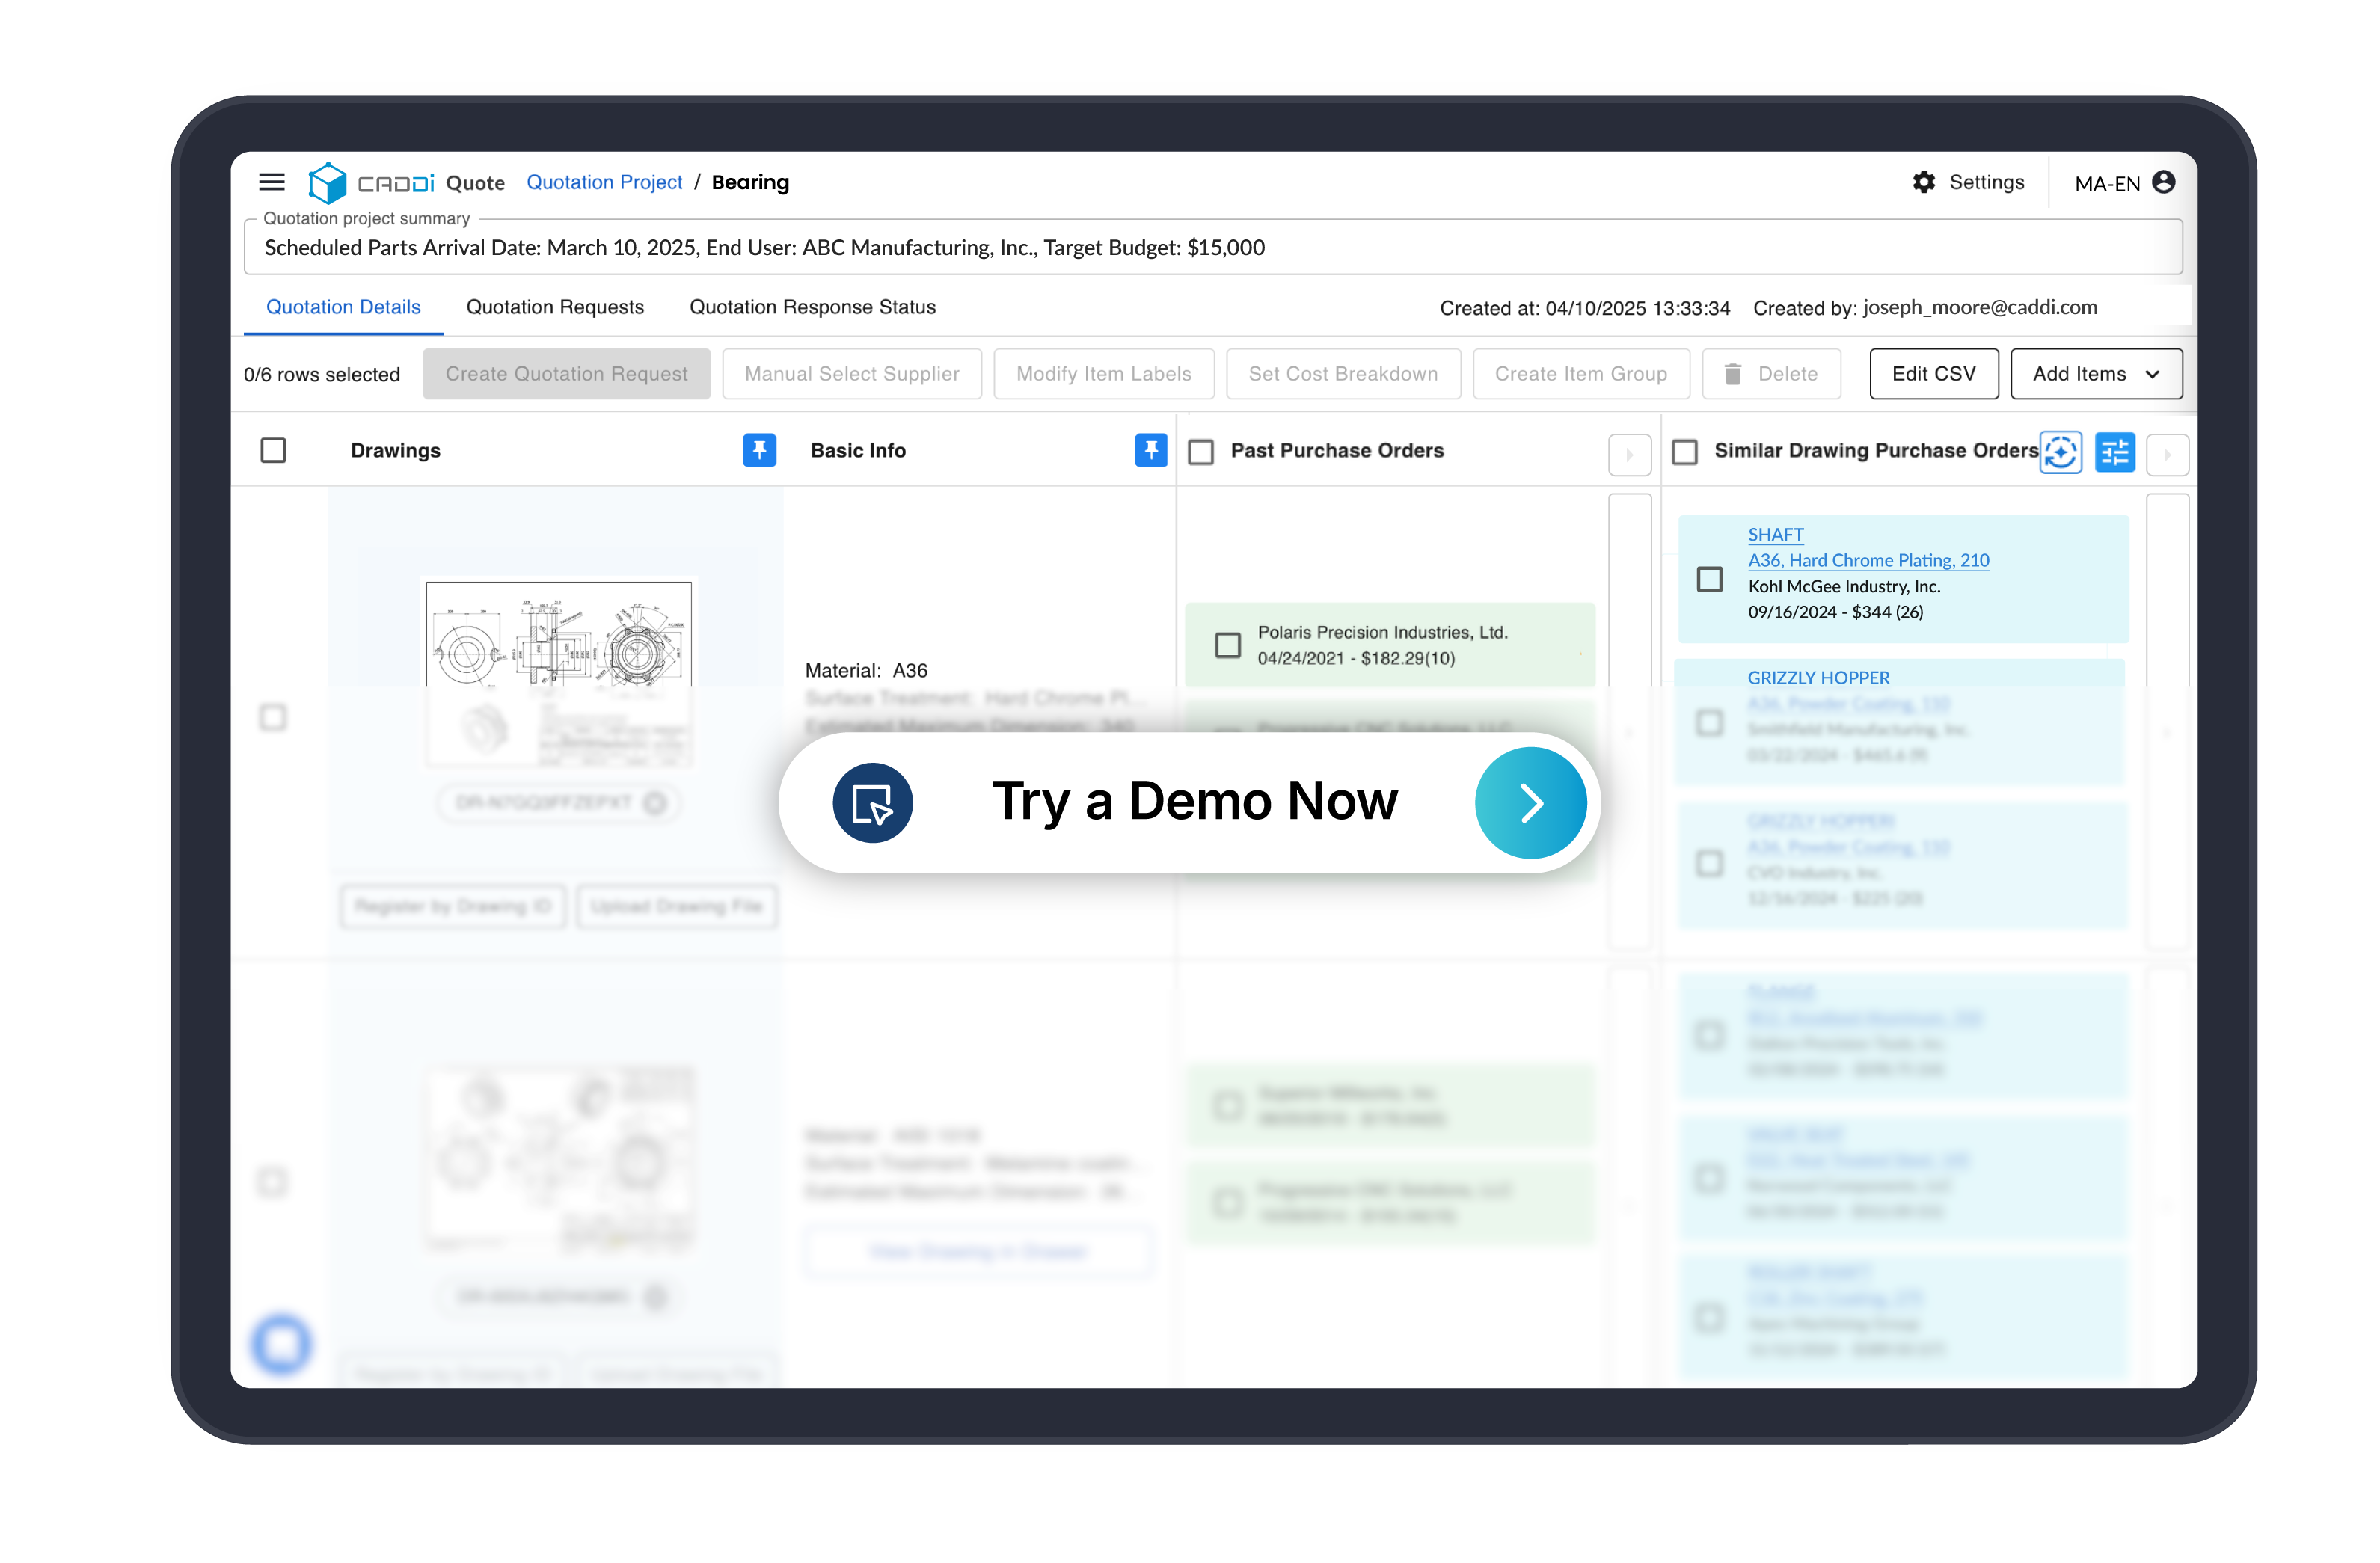Open the first bearing drawing thumbnail
Screen dimensions: 2380x1563
(558, 674)
